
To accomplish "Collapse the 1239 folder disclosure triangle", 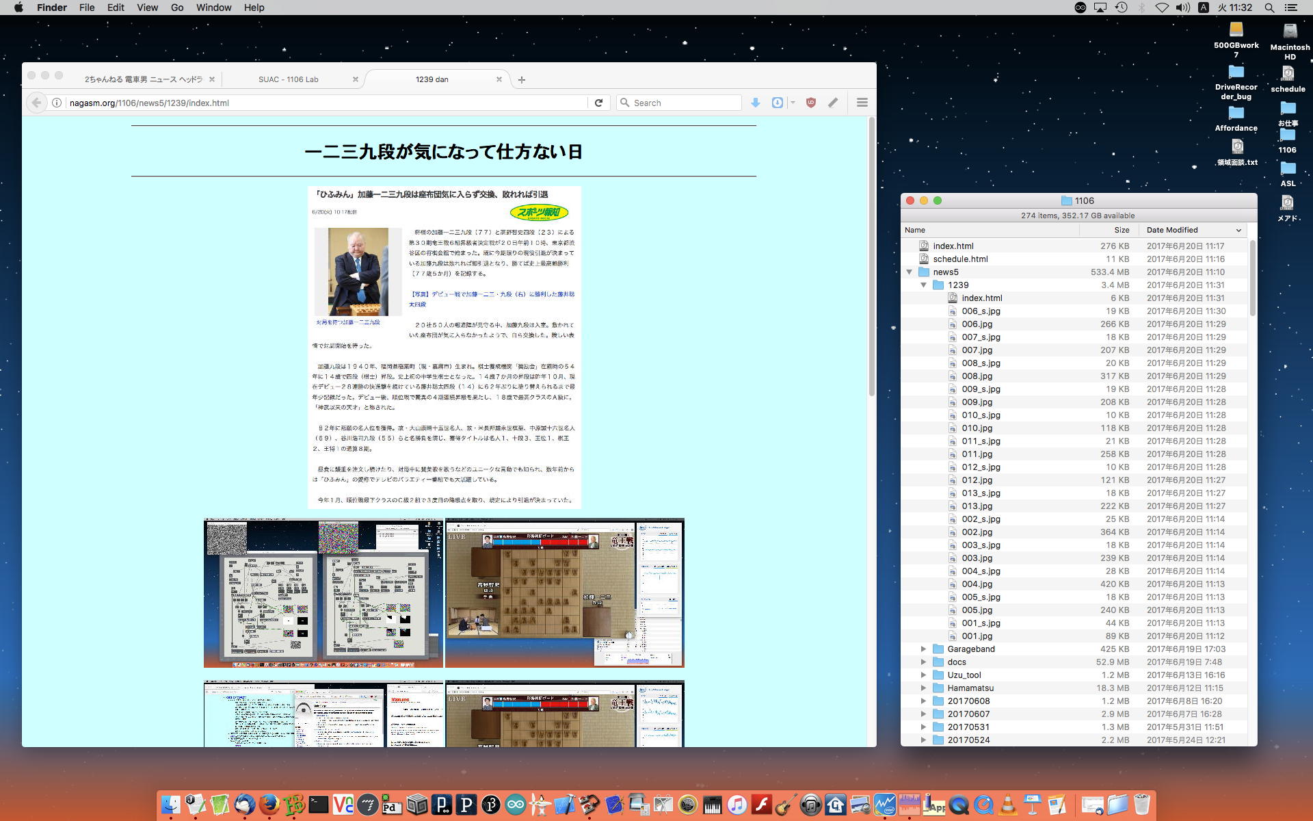I will click(x=923, y=285).
